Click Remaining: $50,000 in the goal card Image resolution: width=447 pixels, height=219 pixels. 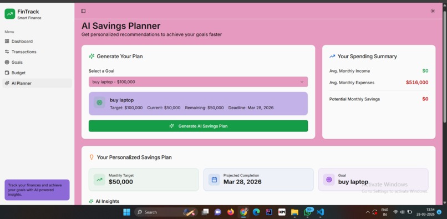click(205, 108)
